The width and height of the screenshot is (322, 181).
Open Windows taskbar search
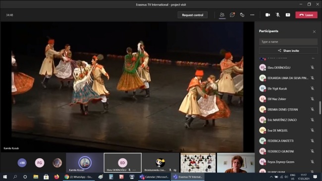15,177
